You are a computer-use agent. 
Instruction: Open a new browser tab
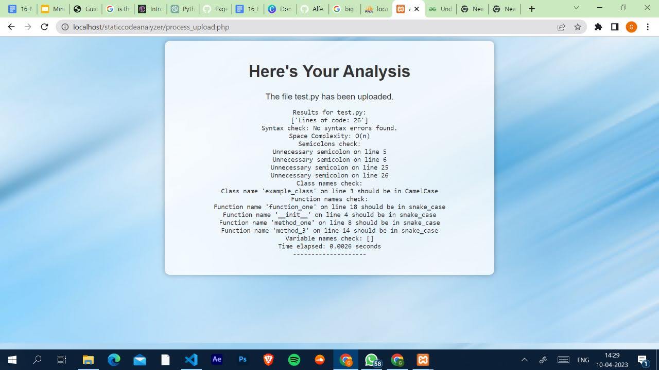(x=532, y=9)
